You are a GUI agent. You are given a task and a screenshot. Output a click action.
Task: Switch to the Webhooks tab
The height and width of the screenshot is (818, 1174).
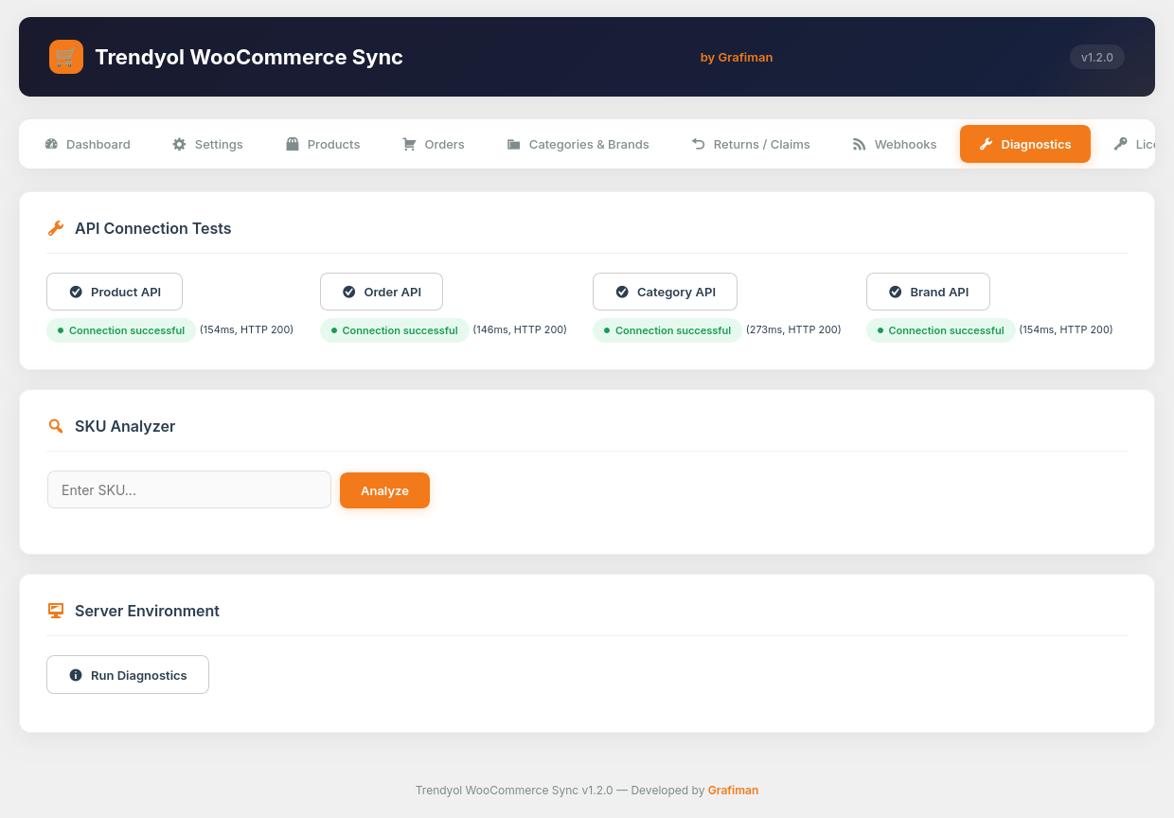click(895, 144)
